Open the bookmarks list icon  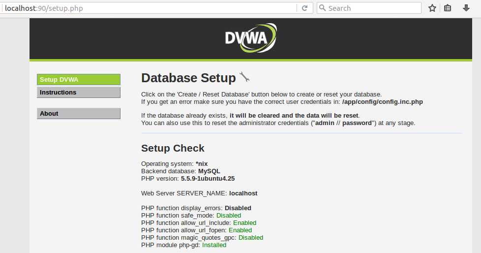pyautogui.click(x=448, y=8)
